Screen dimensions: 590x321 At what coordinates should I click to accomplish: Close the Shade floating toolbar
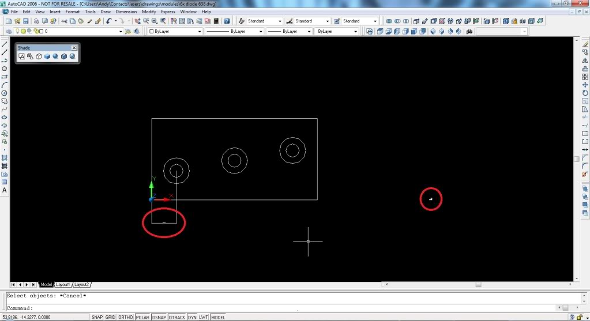click(x=74, y=48)
